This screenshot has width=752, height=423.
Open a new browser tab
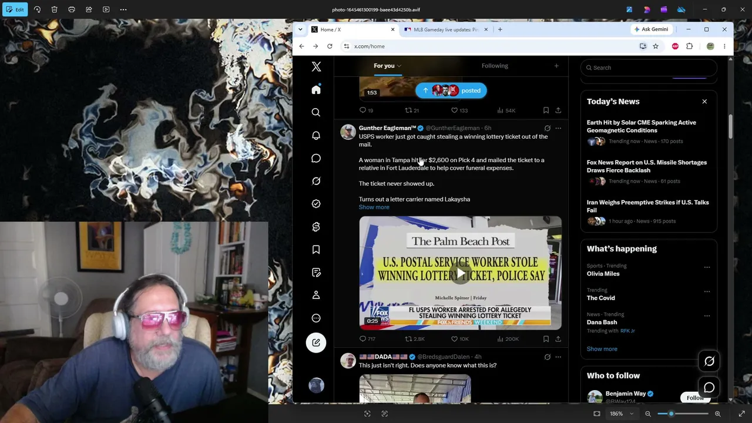[x=500, y=29]
